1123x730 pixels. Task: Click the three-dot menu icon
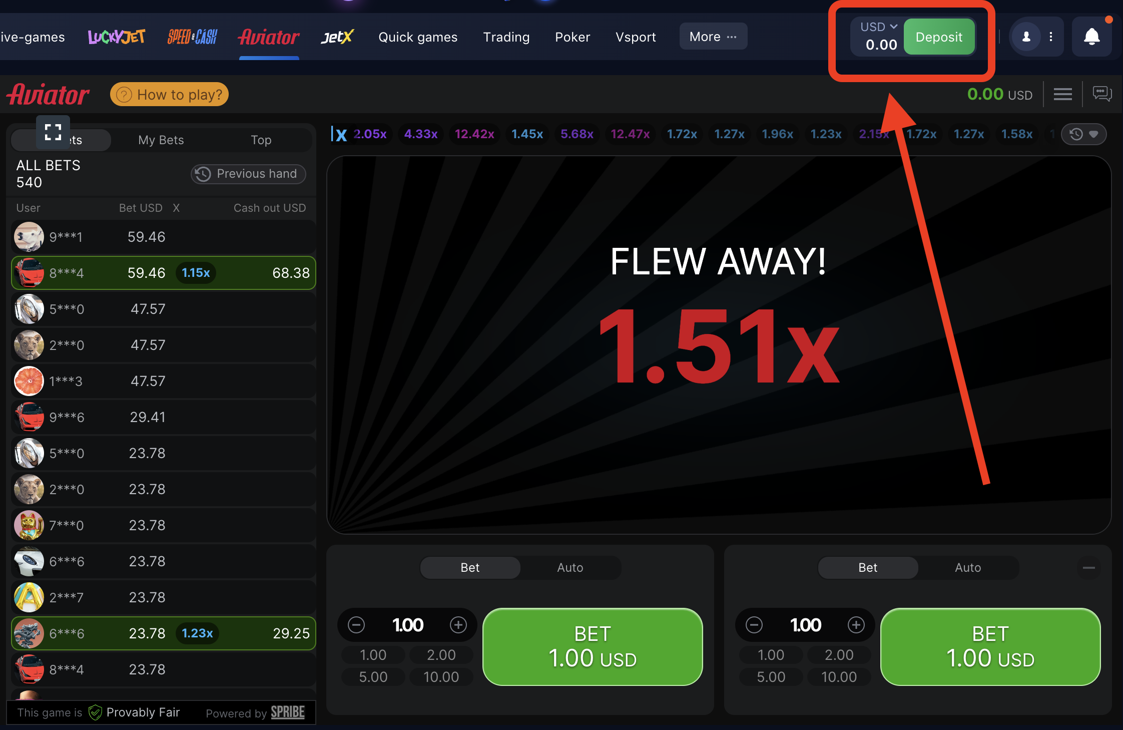[x=1051, y=37]
